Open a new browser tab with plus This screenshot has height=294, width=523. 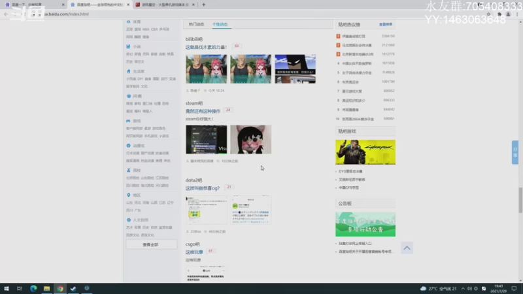tap(204, 5)
